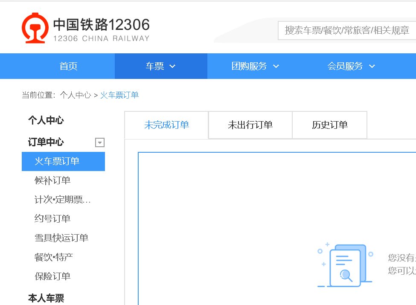Select the 未完成订单 tab
The width and height of the screenshot is (416, 305).
(166, 125)
